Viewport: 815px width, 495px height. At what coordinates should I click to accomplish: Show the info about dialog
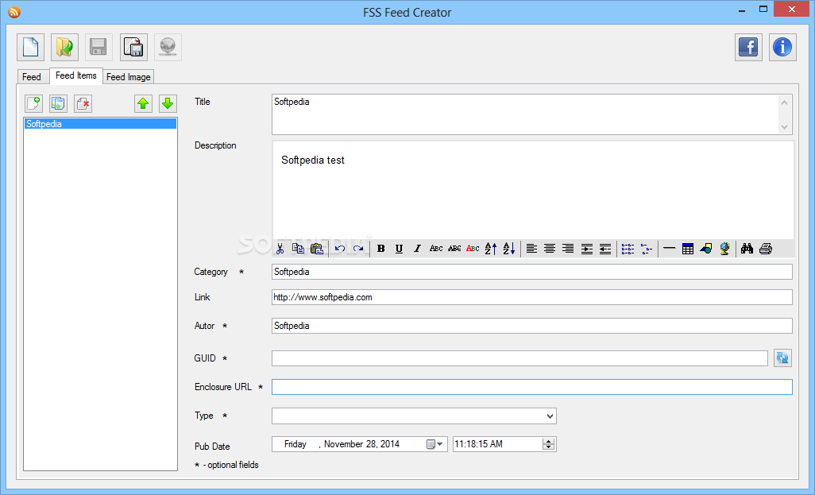tap(782, 48)
